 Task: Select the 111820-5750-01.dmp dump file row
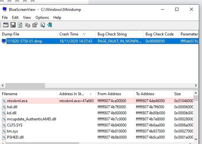point(99,41)
